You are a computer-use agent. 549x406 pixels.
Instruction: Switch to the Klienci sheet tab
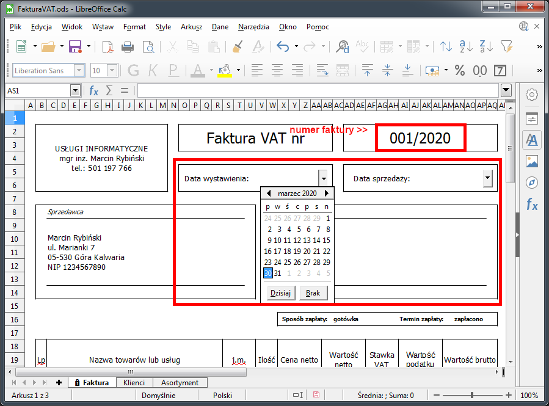coord(134,383)
